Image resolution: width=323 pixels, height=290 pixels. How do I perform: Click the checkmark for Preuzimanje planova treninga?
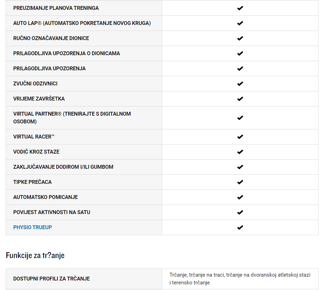240,8
